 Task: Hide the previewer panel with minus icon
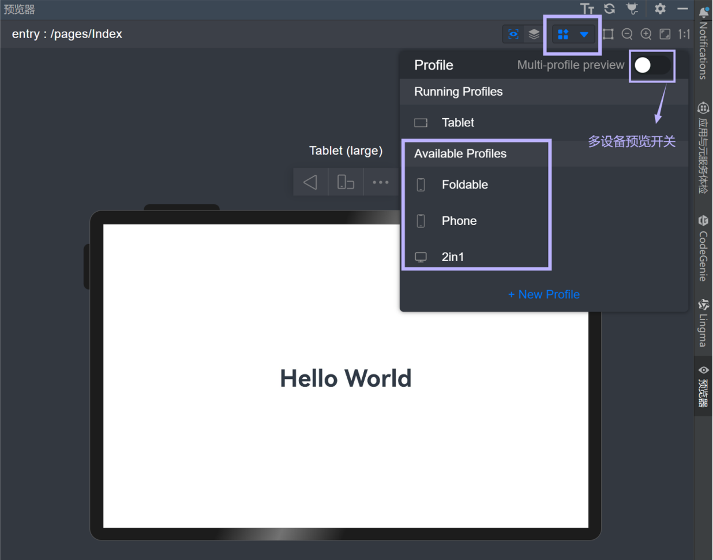tap(682, 9)
